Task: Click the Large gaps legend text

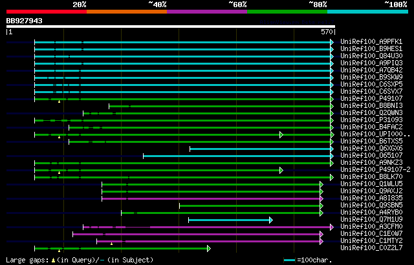Action: pyautogui.click(x=80, y=260)
